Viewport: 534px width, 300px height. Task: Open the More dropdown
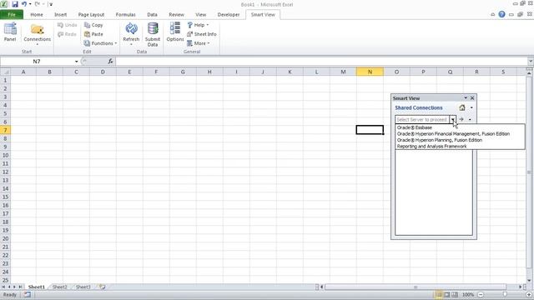coord(199,43)
